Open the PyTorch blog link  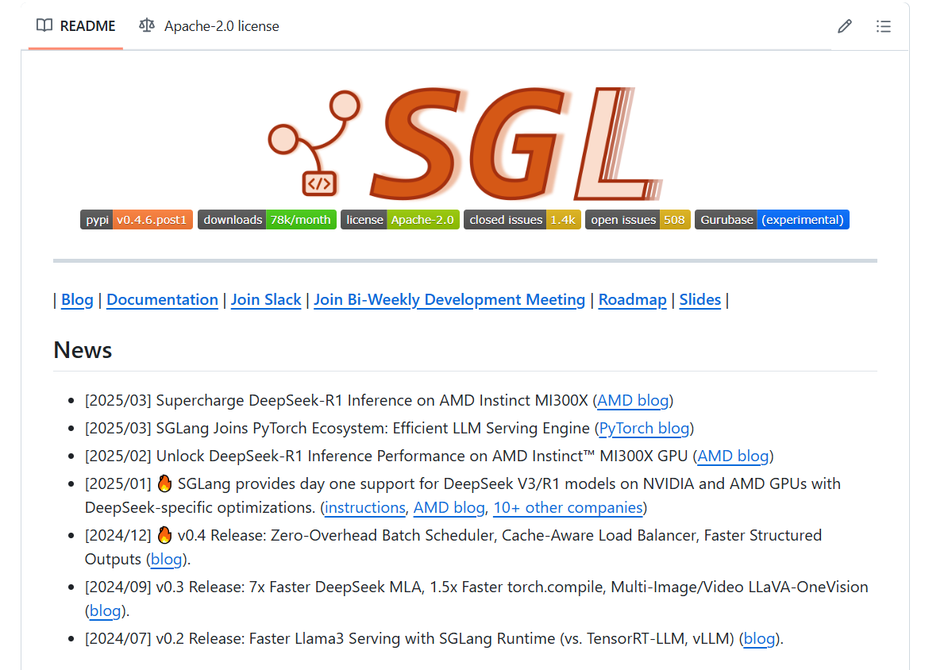(x=644, y=428)
